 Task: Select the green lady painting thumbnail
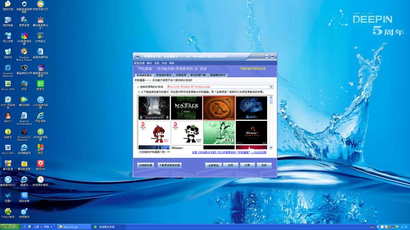(x=219, y=132)
